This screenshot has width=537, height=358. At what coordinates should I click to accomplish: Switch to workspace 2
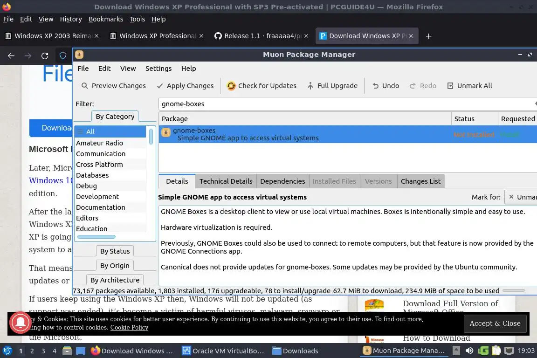click(32, 351)
